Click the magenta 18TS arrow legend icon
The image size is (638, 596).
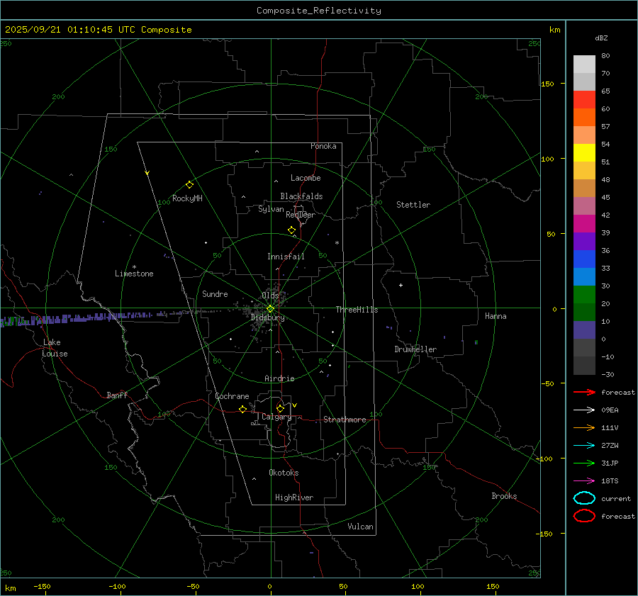click(x=584, y=480)
